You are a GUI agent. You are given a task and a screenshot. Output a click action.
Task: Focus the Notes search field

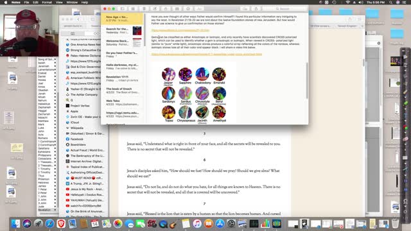click(x=286, y=8)
